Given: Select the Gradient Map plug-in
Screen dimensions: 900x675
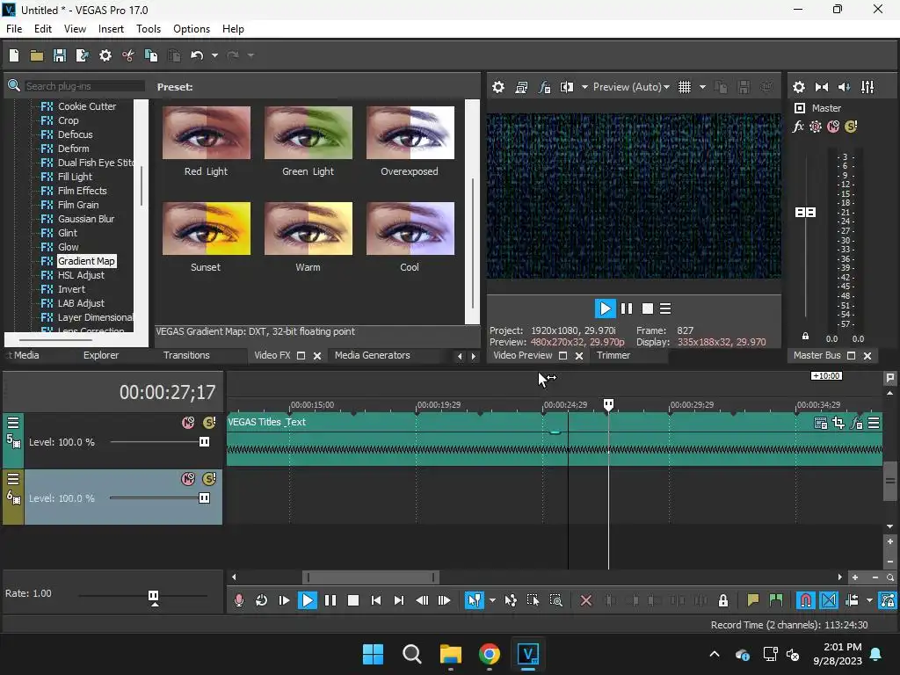Looking at the screenshot, I should [x=87, y=261].
